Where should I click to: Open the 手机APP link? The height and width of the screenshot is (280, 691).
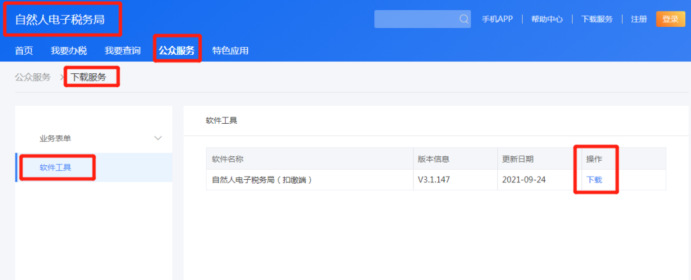(x=497, y=19)
